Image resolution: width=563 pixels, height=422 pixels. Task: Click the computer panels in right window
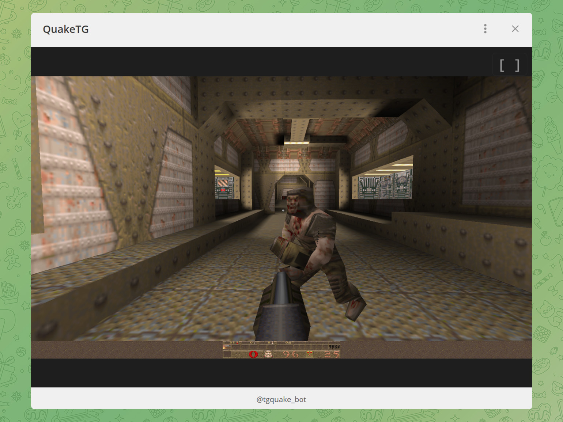pos(384,186)
